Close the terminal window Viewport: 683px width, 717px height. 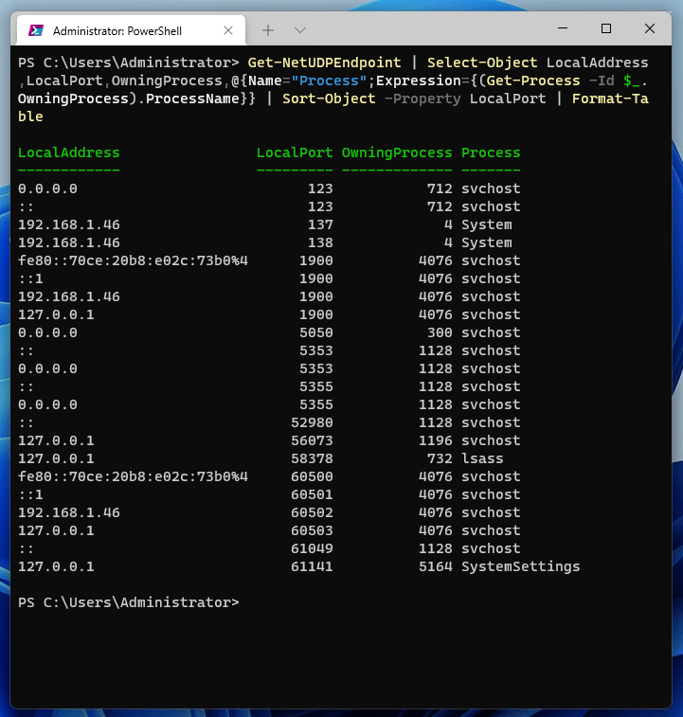point(650,28)
